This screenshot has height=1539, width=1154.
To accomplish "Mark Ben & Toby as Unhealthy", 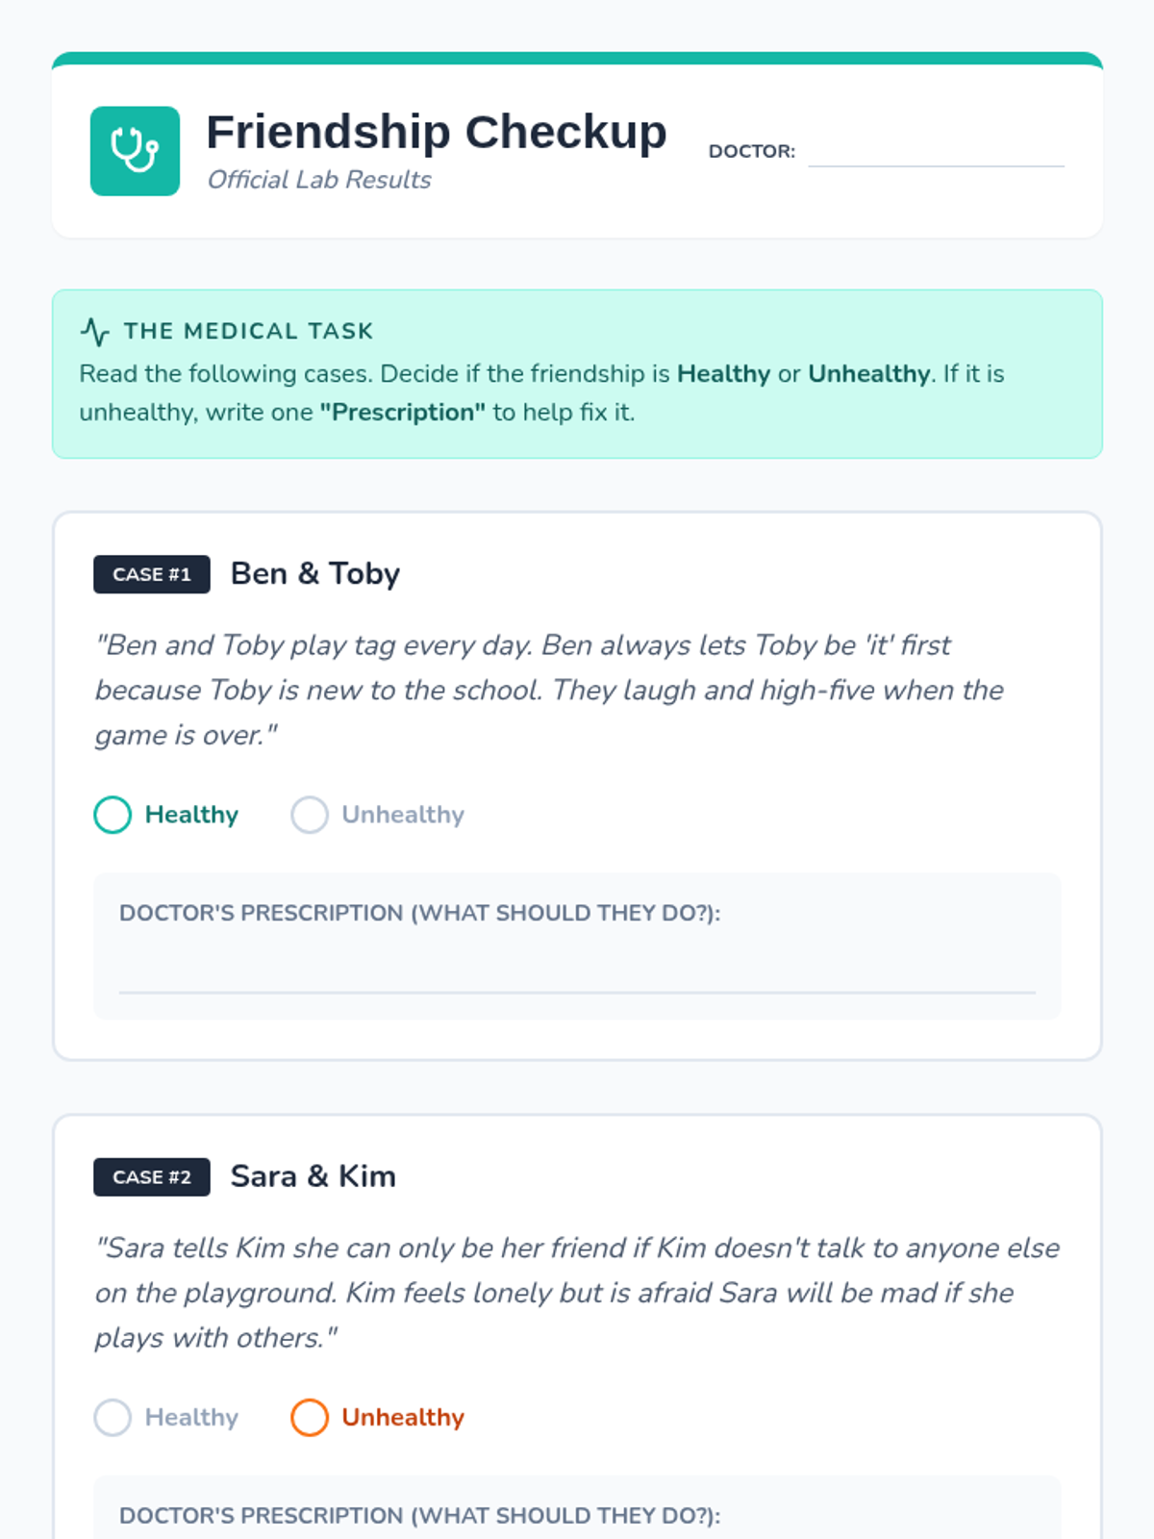I will pyautogui.click(x=310, y=815).
